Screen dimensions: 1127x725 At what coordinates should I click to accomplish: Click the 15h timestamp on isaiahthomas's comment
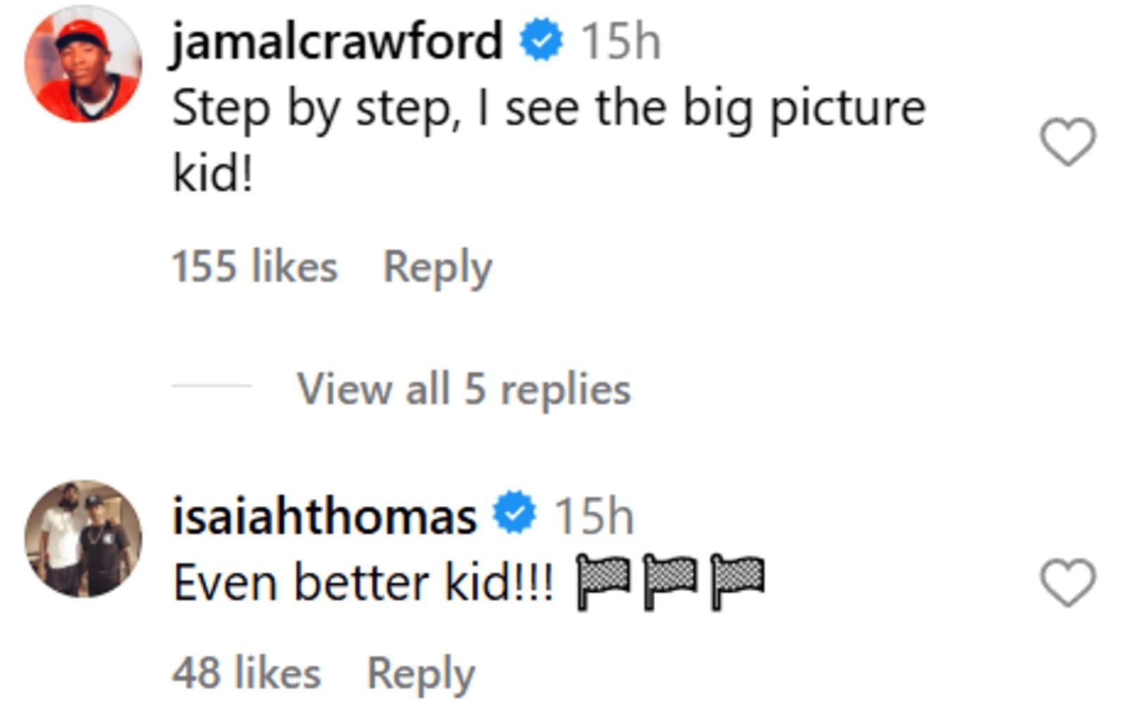(594, 516)
